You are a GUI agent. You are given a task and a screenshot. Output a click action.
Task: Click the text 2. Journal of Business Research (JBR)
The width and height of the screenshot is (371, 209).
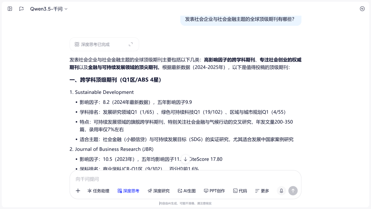click(x=111, y=149)
